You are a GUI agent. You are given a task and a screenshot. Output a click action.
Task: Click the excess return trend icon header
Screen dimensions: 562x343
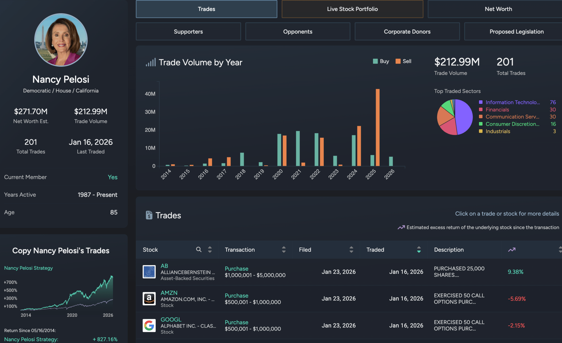pos(512,250)
